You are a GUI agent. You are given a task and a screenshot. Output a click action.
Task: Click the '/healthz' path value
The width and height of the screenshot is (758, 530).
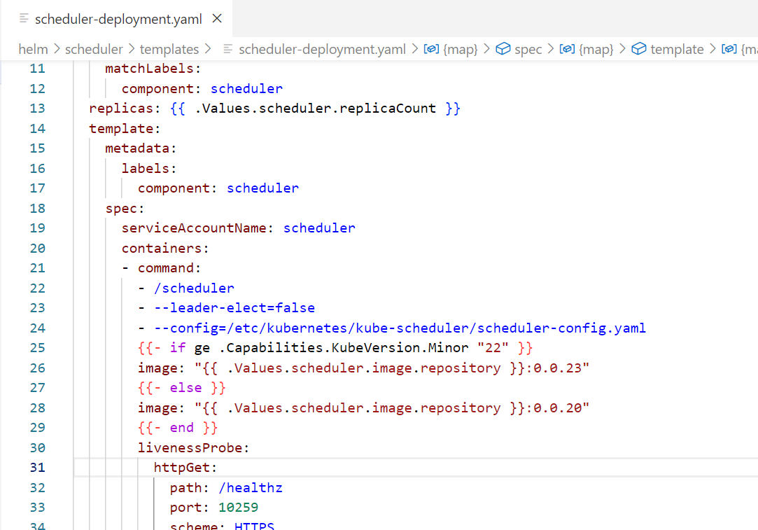coord(251,488)
